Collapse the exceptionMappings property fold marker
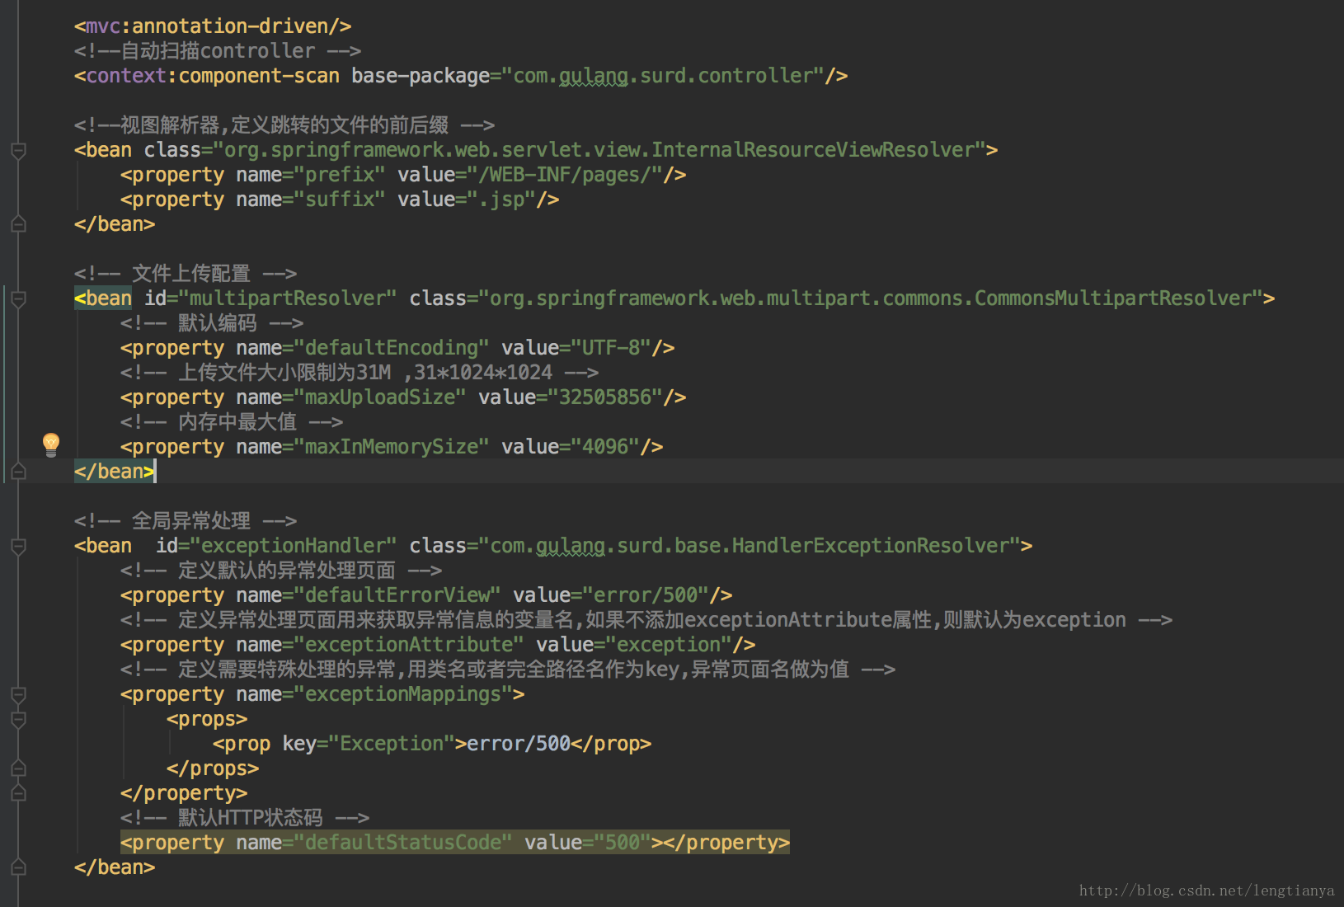 click(x=18, y=695)
